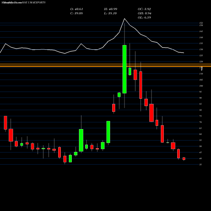
Task: Click the 35 price axis label
Action: 200,165
